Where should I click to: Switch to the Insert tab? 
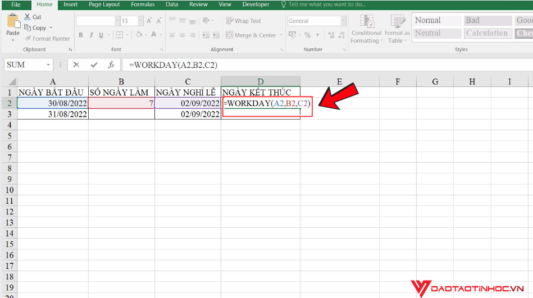tap(70, 4)
